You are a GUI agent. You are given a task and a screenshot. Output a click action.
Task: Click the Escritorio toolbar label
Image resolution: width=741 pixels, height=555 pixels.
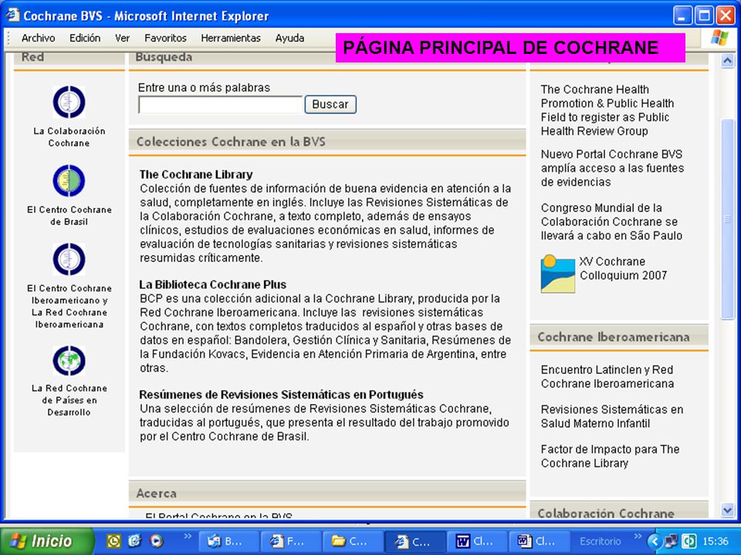(x=601, y=541)
